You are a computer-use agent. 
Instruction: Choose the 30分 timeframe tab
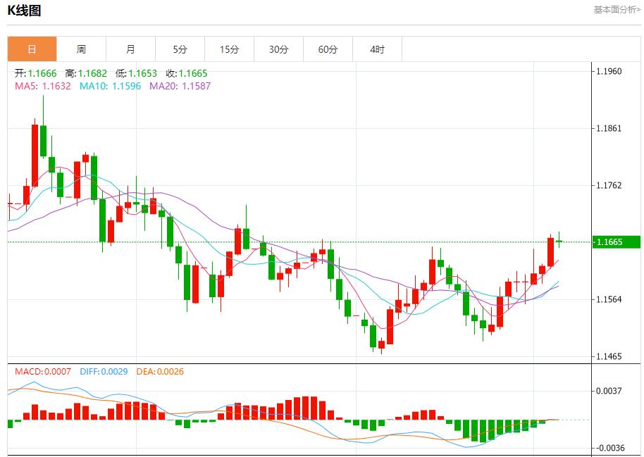278,49
